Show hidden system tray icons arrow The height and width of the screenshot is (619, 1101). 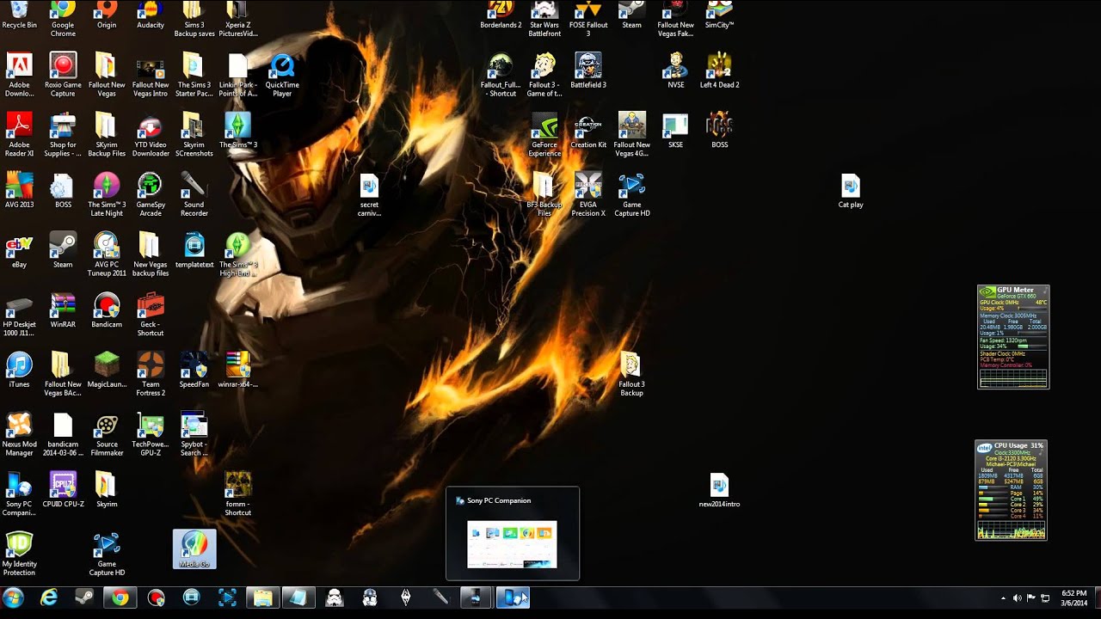coord(1003,598)
